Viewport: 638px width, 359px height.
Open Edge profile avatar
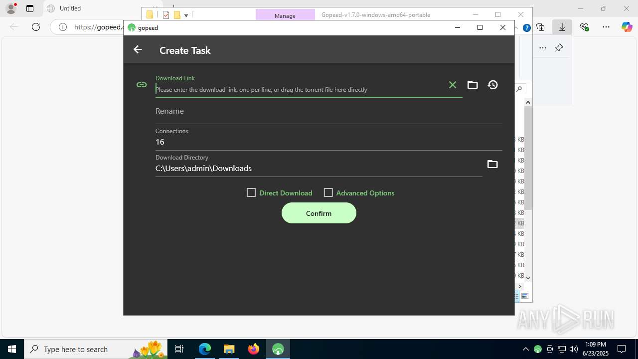tap(10, 8)
